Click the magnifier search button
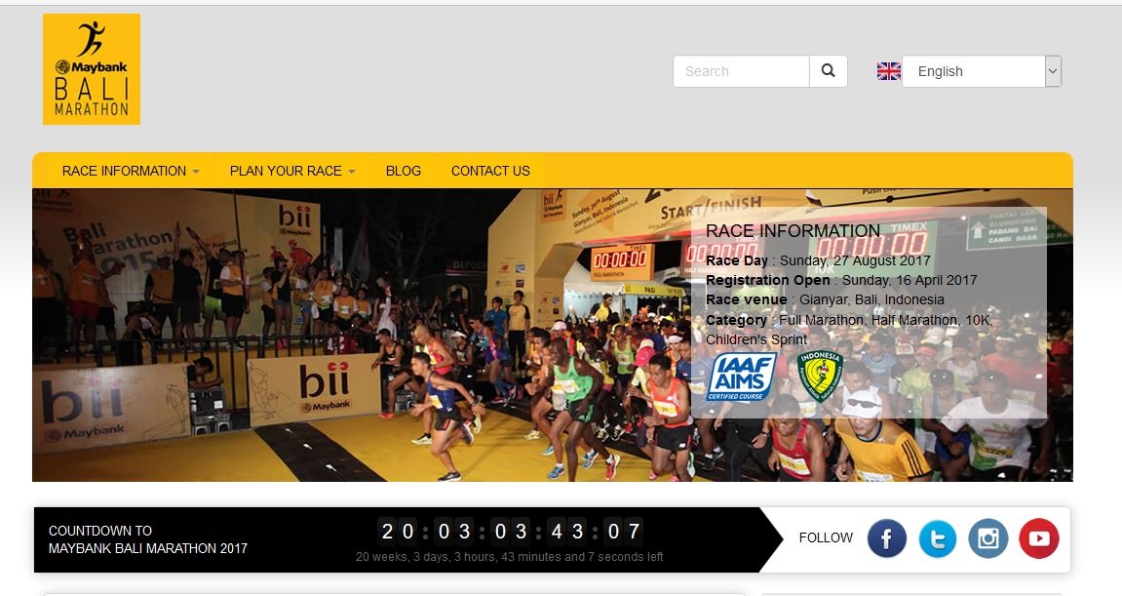This screenshot has width=1122, height=596. pyautogui.click(x=828, y=71)
